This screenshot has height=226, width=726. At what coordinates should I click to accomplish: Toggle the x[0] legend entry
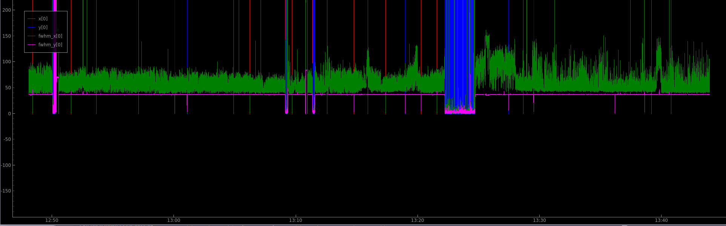coord(43,19)
